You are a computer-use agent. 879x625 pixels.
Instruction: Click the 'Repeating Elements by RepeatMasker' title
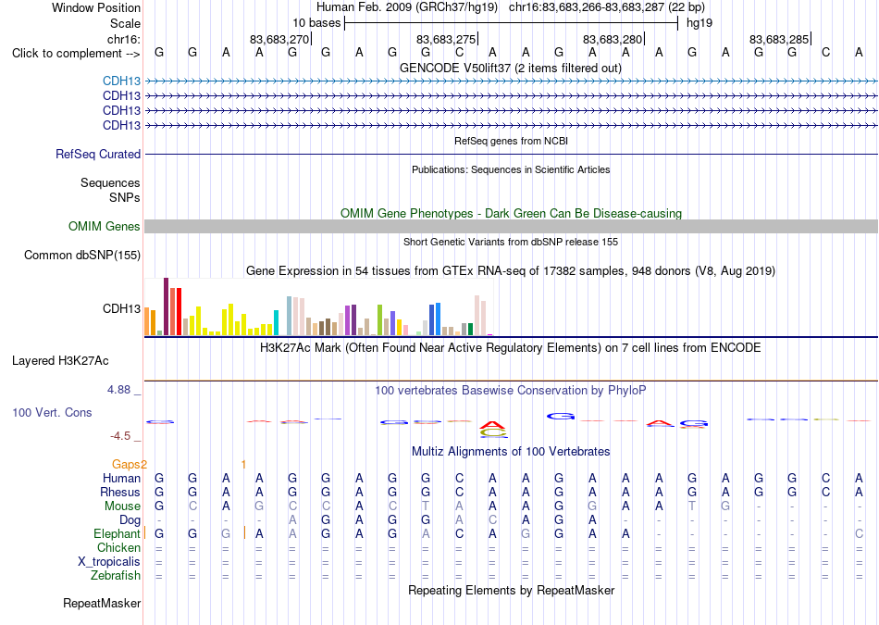[512, 590]
